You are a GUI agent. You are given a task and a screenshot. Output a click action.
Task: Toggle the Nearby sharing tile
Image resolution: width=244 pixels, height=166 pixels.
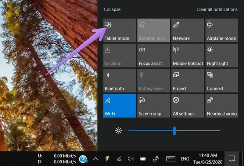[x=222, y=106]
